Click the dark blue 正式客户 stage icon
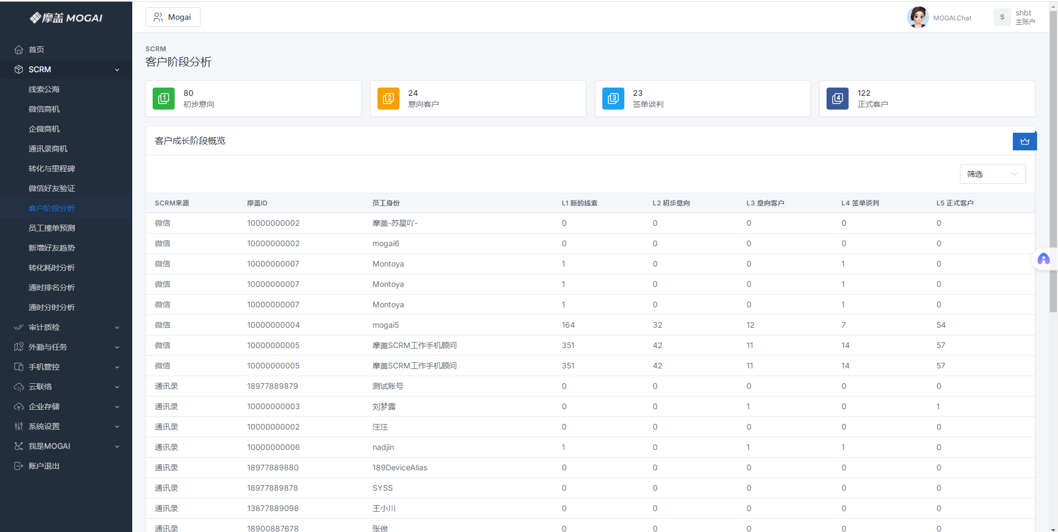The height and width of the screenshot is (532, 1058). click(837, 99)
